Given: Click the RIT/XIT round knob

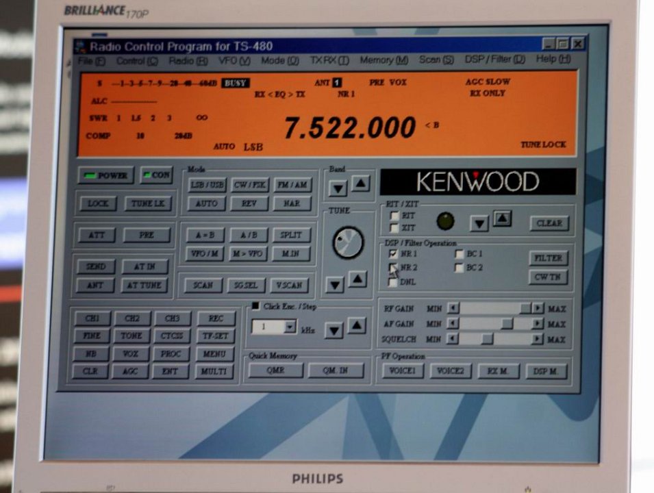Looking at the screenshot, I should [445, 221].
